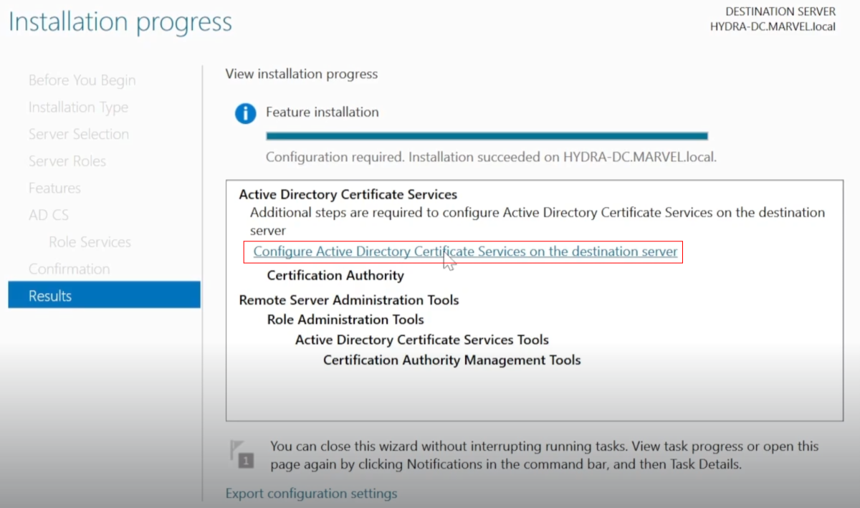Select the Active Directory Certificate Services heading
The width and height of the screenshot is (860, 508).
[x=348, y=194]
